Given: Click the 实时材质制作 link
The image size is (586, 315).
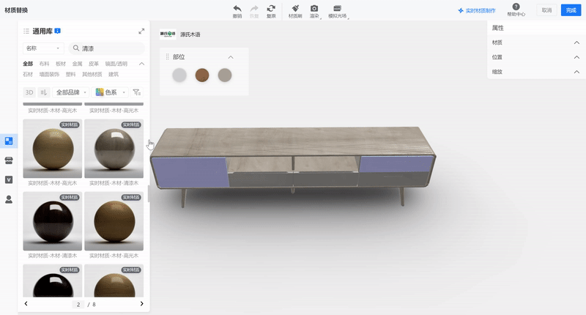Looking at the screenshot, I should [x=476, y=11].
